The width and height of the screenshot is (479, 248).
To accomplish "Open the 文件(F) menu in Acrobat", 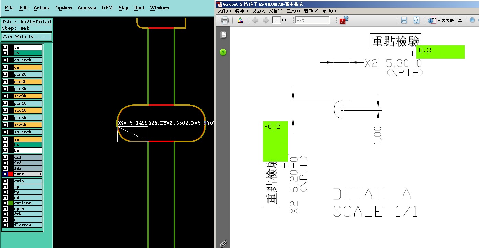I will click(x=224, y=11).
